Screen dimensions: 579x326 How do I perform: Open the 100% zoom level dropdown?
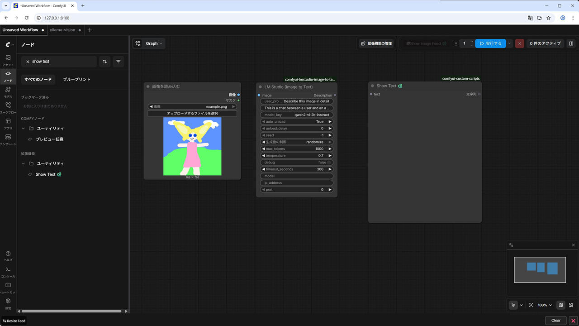545,305
